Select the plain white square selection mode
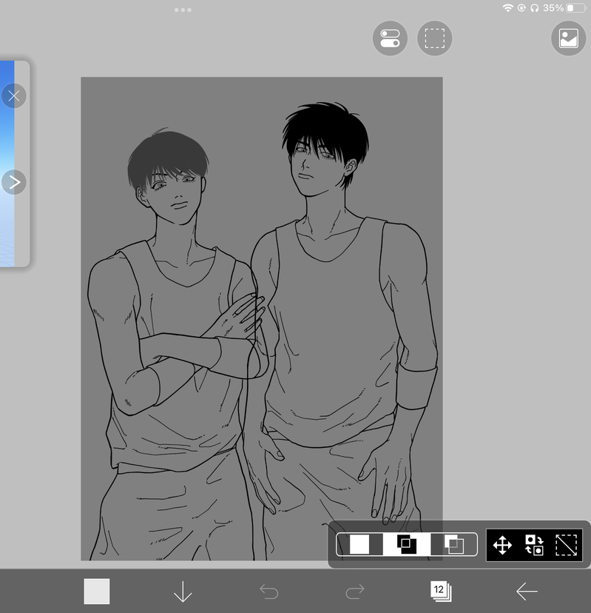 pos(359,544)
